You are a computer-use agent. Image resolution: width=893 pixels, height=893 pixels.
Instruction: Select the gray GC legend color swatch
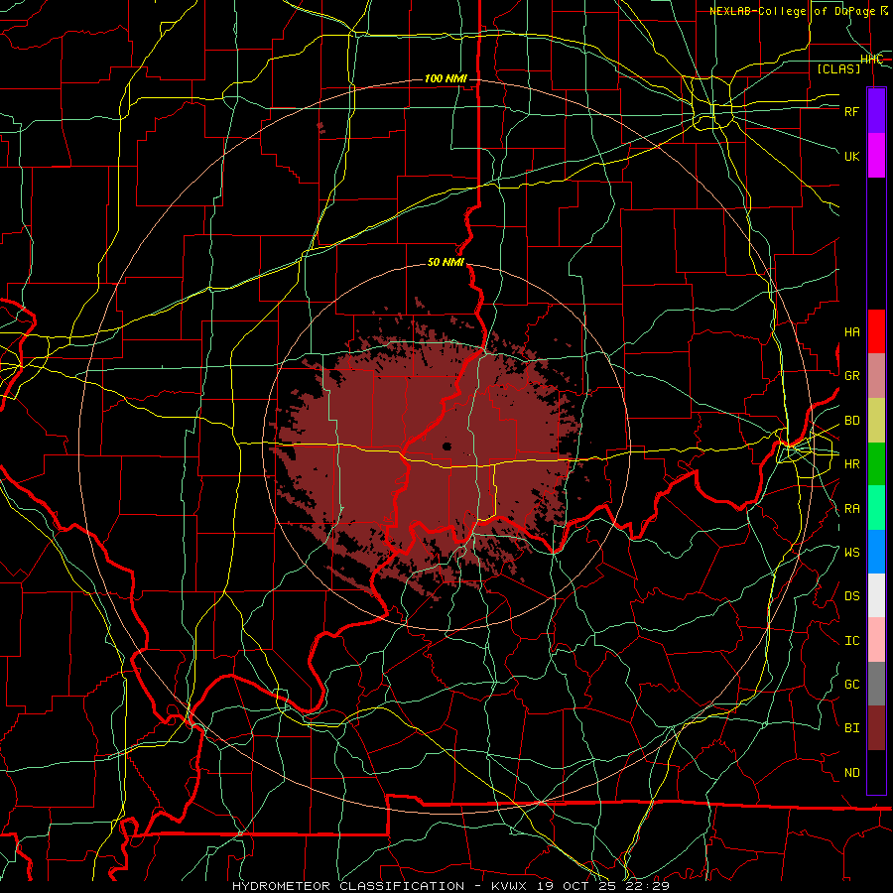876,684
